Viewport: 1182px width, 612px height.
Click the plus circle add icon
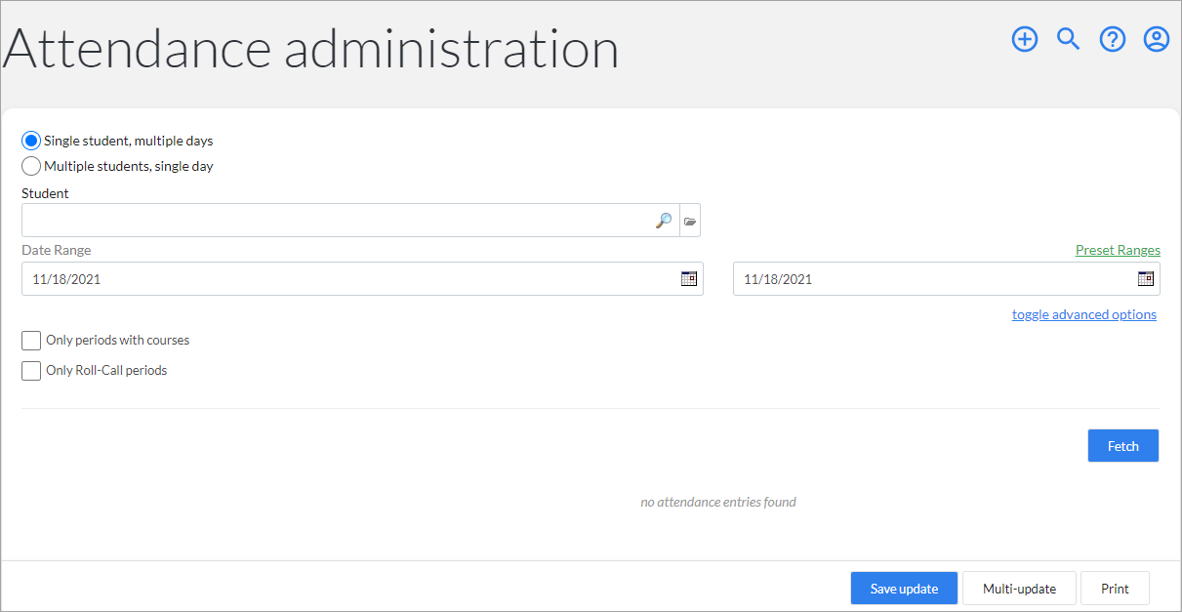click(x=1024, y=39)
